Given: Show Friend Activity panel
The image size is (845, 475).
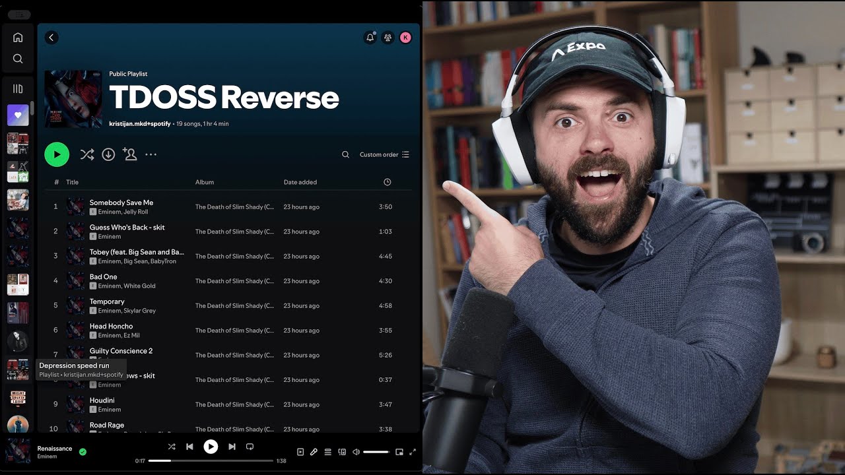Looking at the screenshot, I should (388, 38).
